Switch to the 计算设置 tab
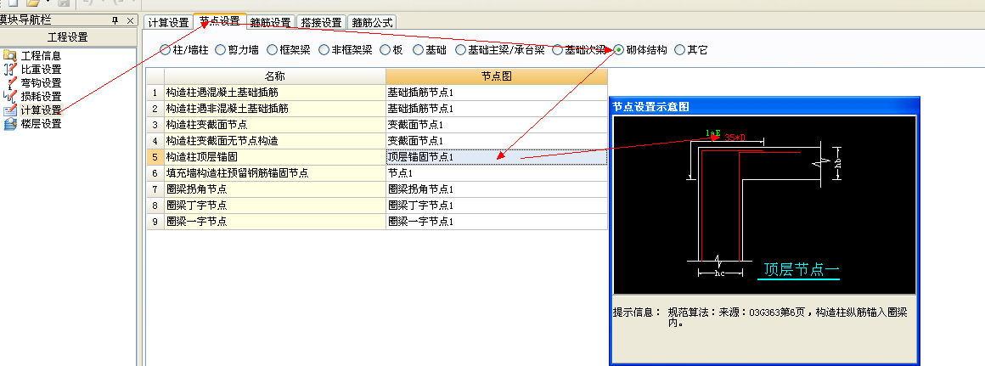Viewport: 985px width, 366px height. click(168, 23)
